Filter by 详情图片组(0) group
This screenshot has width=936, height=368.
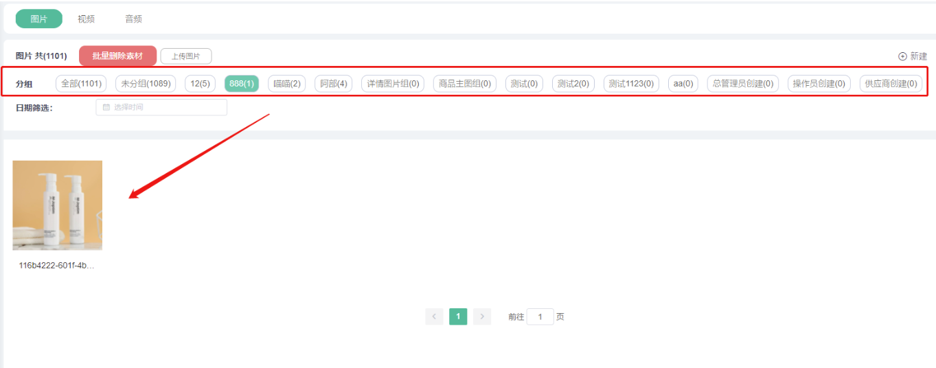(x=395, y=84)
